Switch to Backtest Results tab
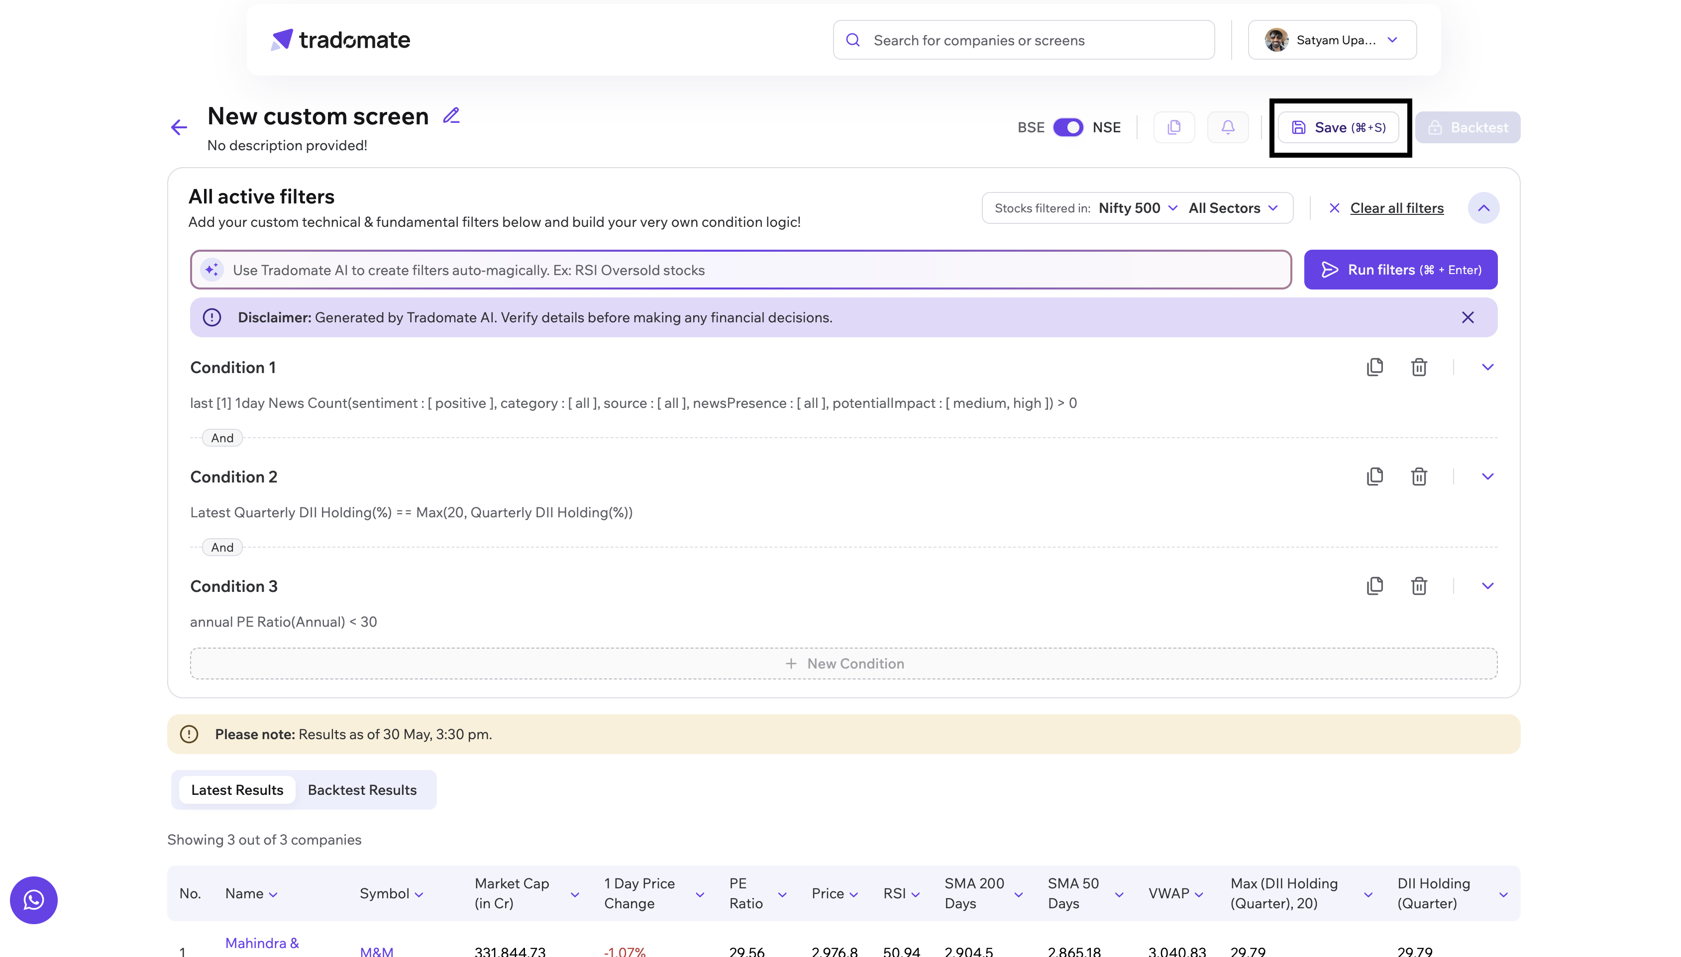The image size is (1681, 957). click(362, 790)
